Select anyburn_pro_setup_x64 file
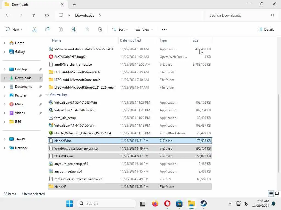 pyautogui.click(x=130, y=164)
